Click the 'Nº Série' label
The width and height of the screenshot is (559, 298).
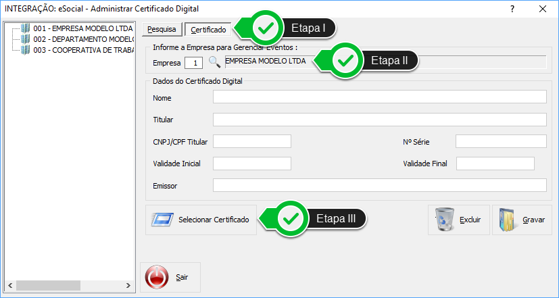[416, 142]
